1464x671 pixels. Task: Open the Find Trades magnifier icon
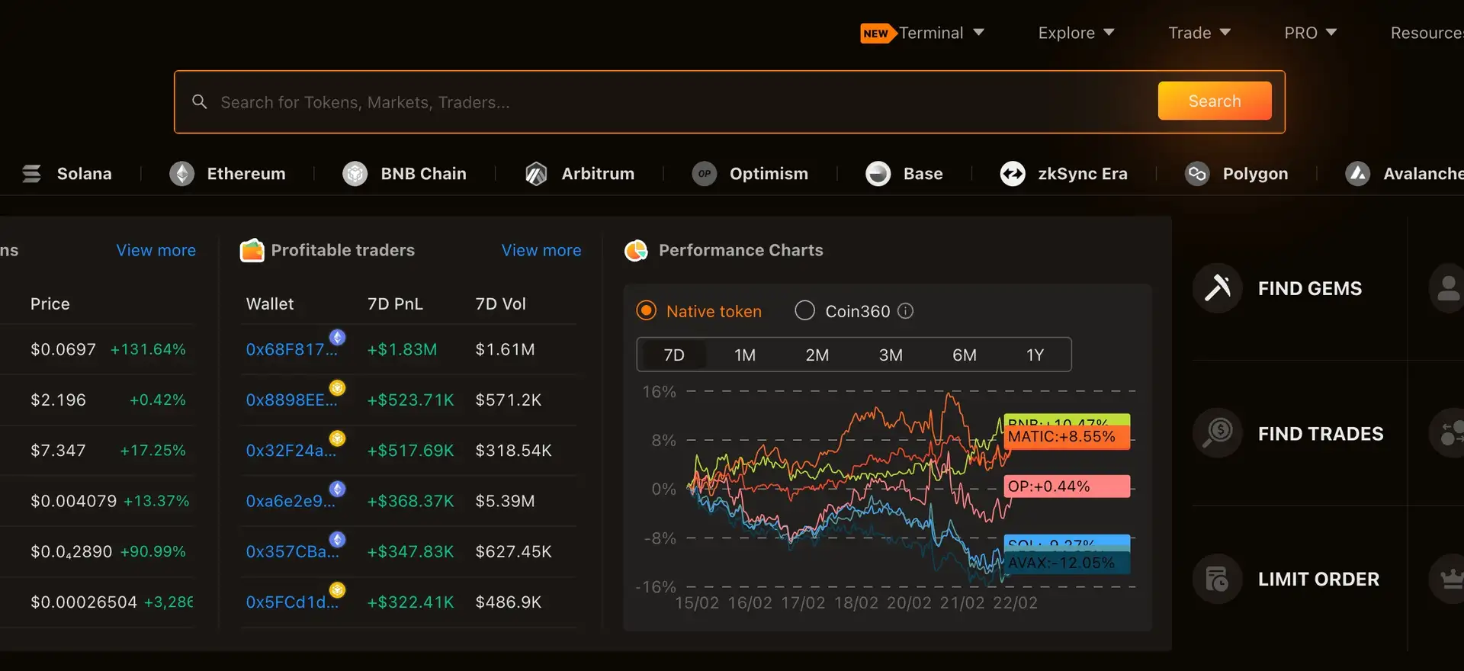coord(1218,433)
